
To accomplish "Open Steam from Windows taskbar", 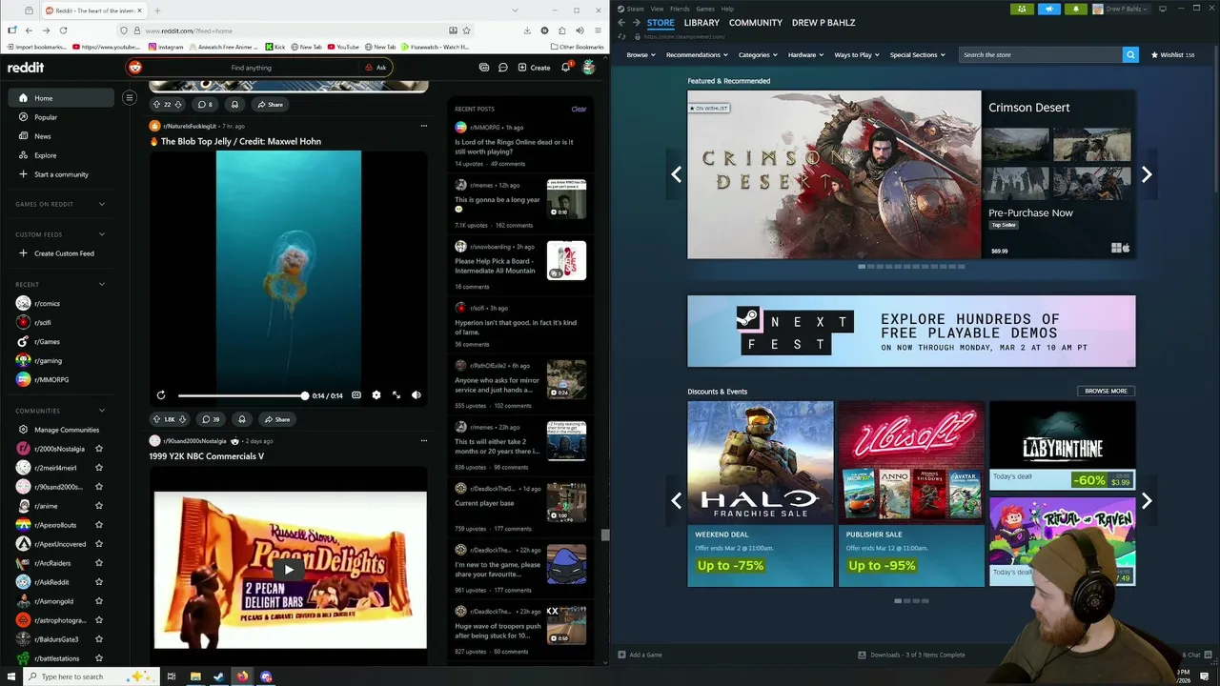I will click(x=218, y=676).
